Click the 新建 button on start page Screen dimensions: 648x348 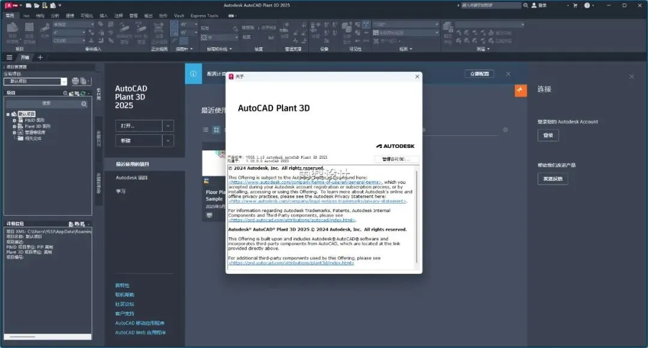pyautogui.click(x=139, y=141)
